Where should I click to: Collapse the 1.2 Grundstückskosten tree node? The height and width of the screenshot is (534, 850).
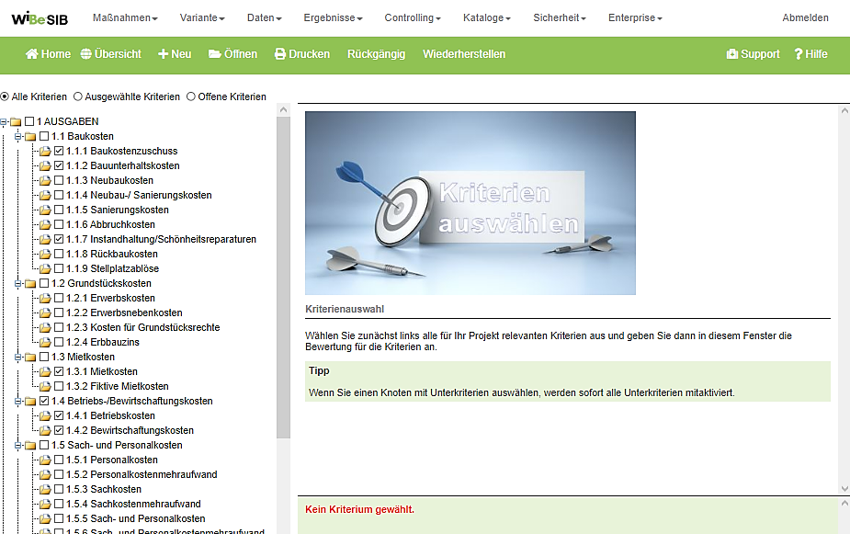coord(17,283)
